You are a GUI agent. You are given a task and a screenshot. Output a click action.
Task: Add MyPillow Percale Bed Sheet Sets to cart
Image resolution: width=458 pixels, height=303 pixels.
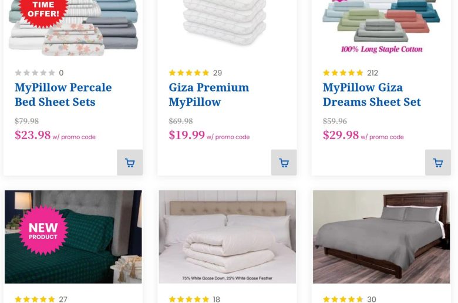click(x=130, y=163)
